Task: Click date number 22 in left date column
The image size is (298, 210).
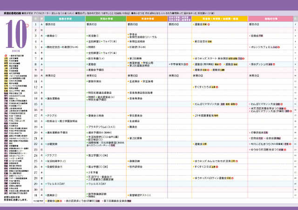Action: 35,144
